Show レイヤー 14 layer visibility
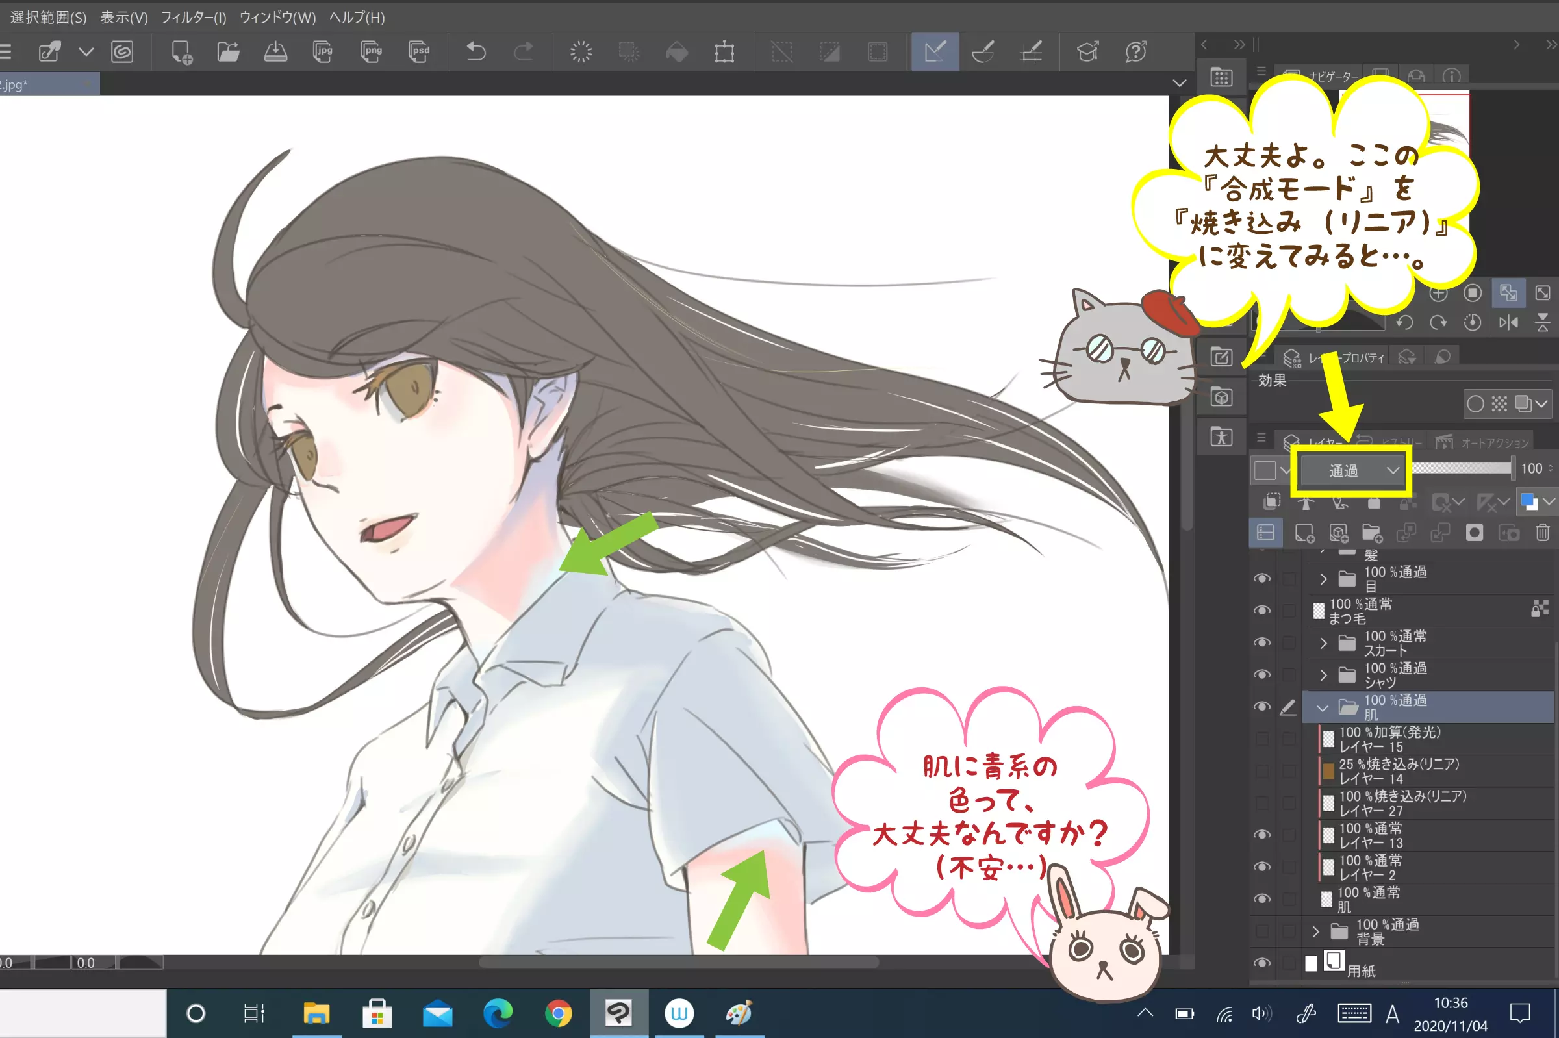 (x=1261, y=770)
